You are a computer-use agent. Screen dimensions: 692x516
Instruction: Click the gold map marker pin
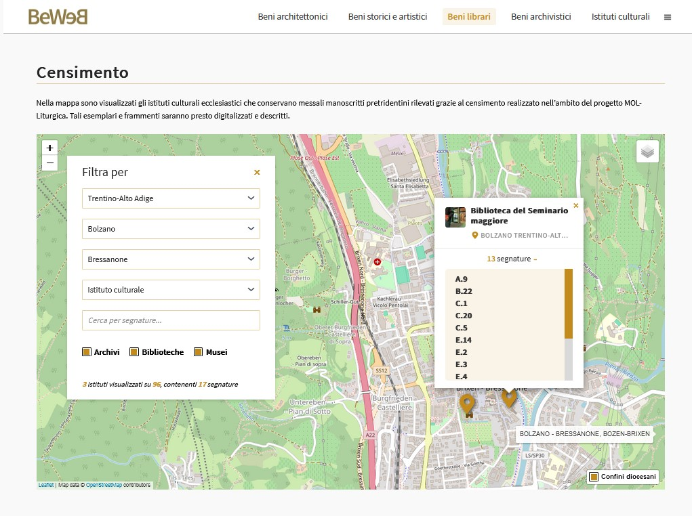pyautogui.click(x=467, y=404)
